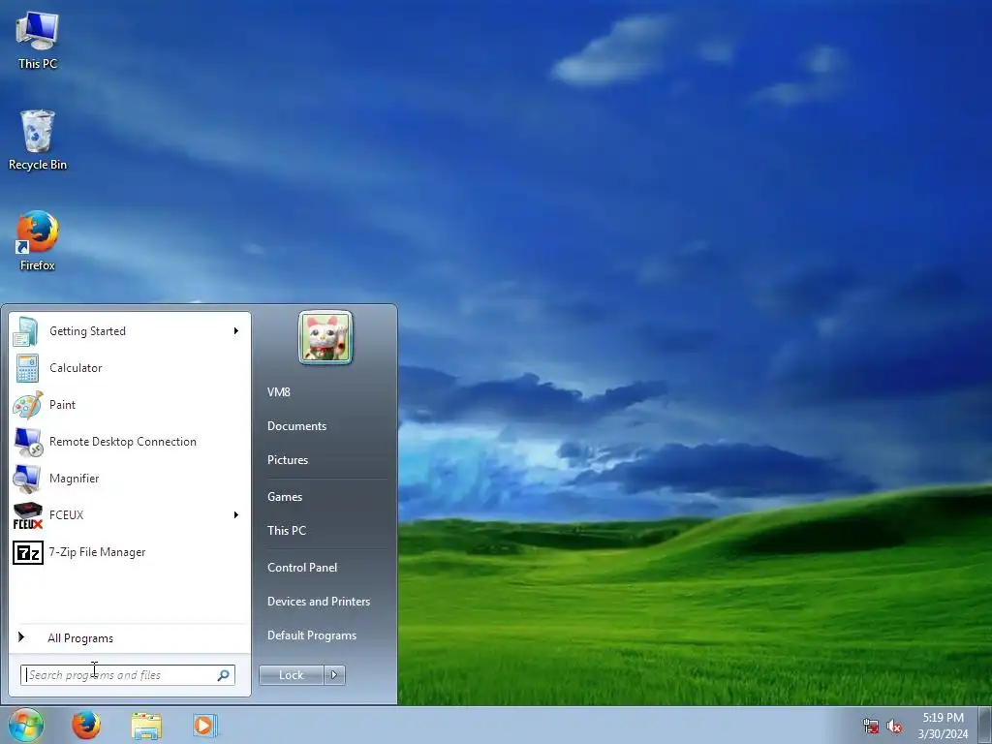This screenshot has height=744, width=992.
Task: Click the taskbar clock showing 5:19 PM
Action: (x=943, y=718)
